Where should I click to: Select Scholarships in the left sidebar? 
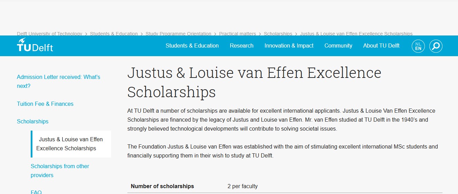pyautogui.click(x=32, y=121)
